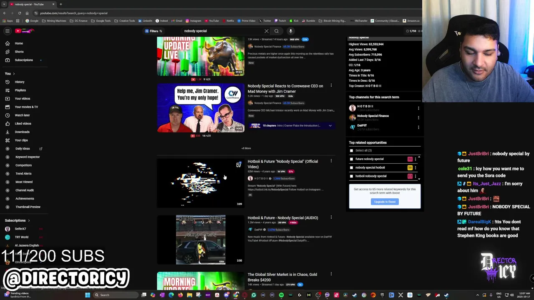Open options for the Global Silver Market video
The height and width of the screenshot is (300, 534).
331,274
